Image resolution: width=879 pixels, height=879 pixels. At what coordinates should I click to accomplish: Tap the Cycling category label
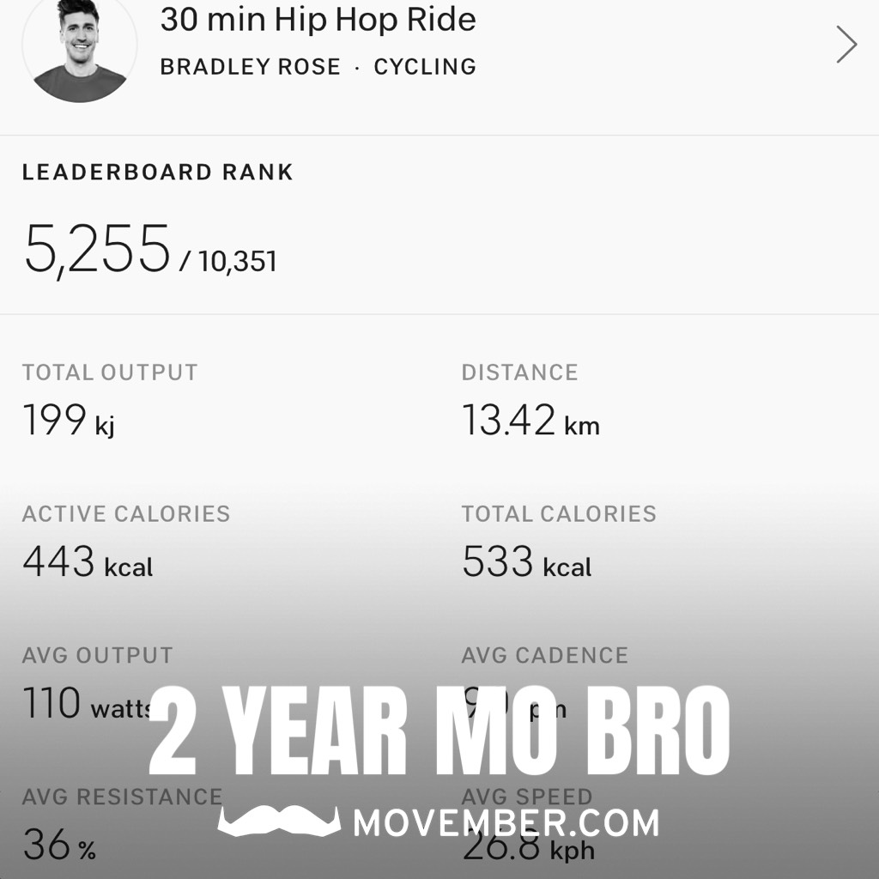[x=425, y=67]
